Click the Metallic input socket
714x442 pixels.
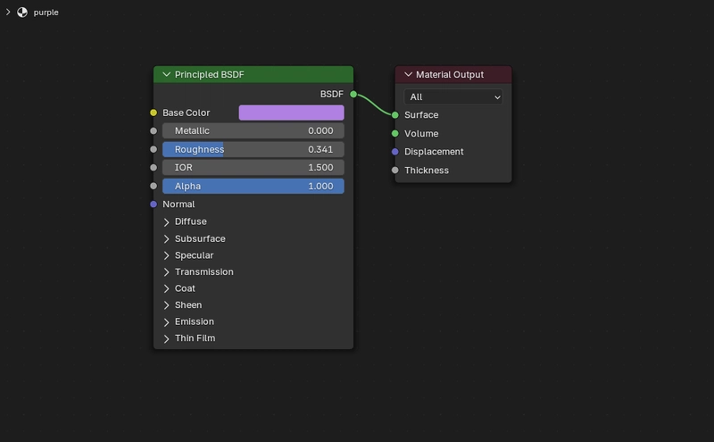click(x=154, y=130)
